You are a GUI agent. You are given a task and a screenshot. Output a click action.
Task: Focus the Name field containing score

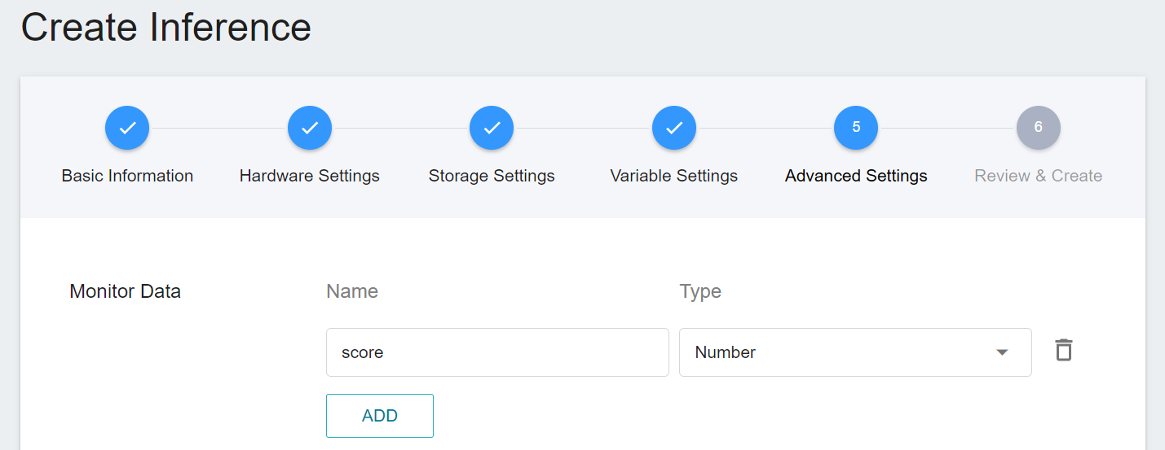(497, 352)
